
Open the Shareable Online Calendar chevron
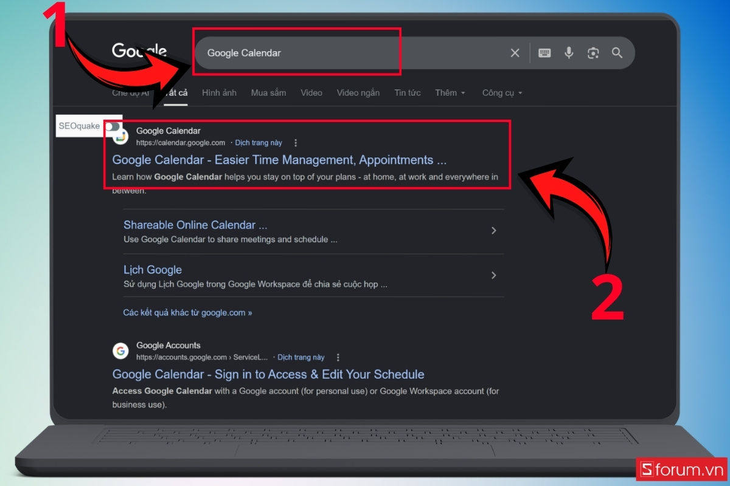point(494,231)
